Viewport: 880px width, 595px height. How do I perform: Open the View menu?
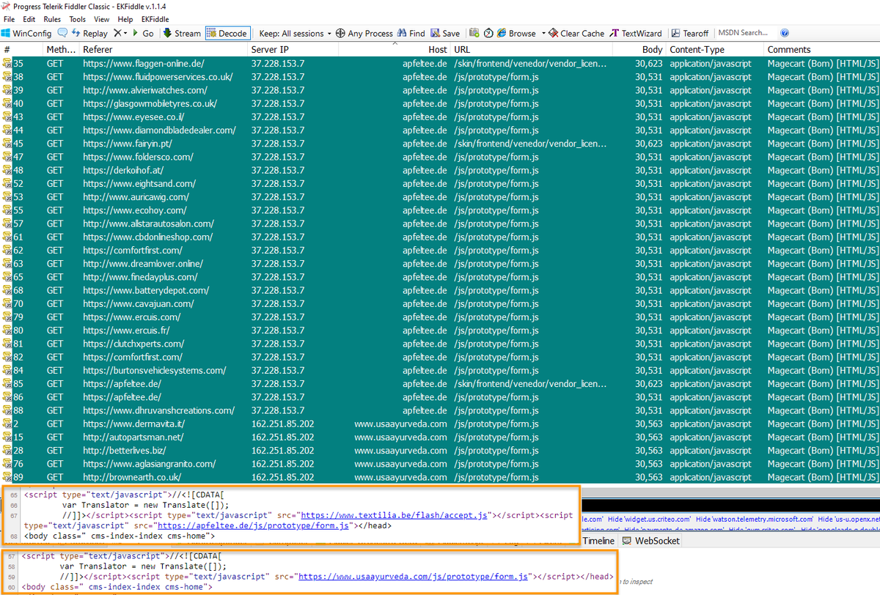click(102, 19)
